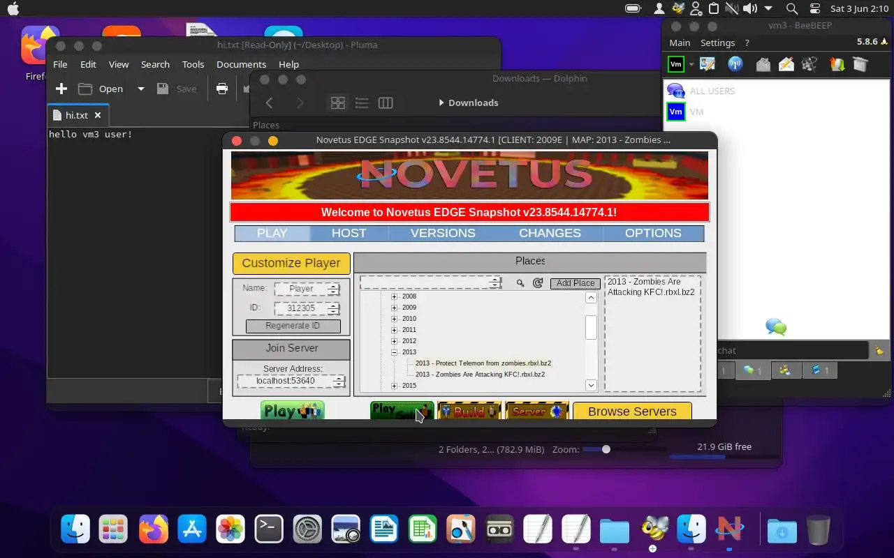Open BeeBEEP Main menu

[x=680, y=43]
